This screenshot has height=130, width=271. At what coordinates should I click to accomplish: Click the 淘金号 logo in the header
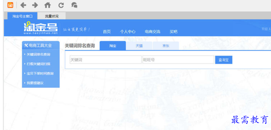40,28
